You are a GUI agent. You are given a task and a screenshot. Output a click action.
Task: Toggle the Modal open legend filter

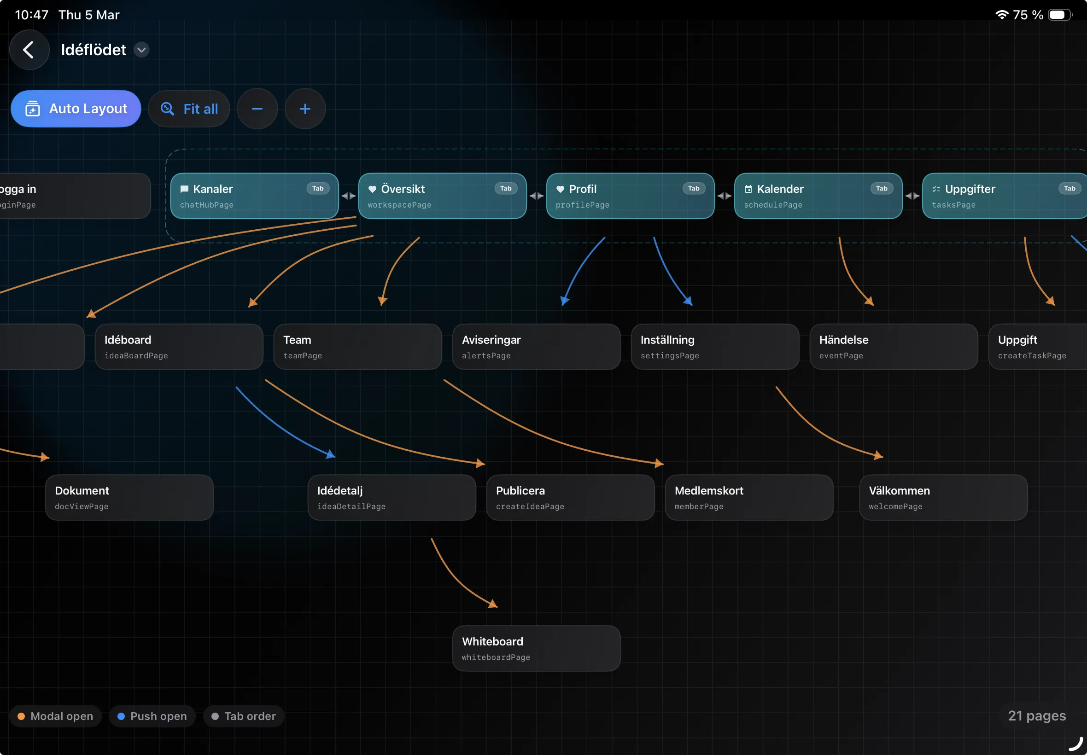tap(55, 716)
